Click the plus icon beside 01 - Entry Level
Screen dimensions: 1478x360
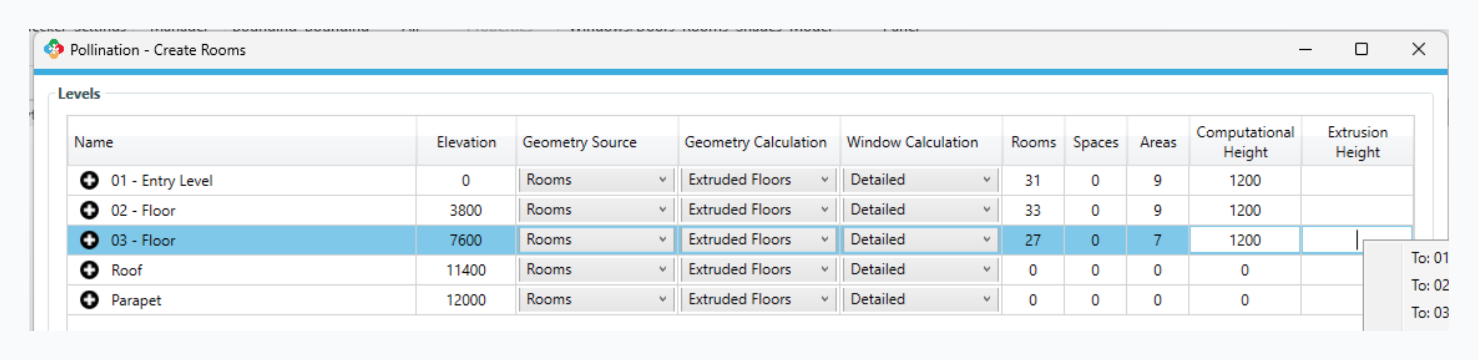[x=89, y=180]
